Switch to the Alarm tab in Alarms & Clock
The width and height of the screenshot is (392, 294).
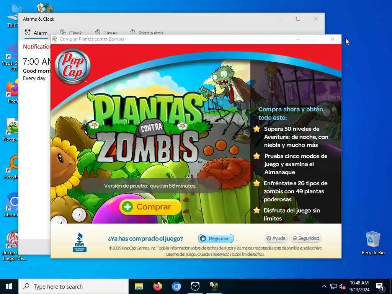(36, 33)
